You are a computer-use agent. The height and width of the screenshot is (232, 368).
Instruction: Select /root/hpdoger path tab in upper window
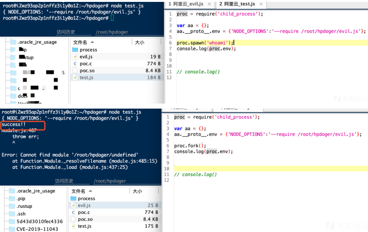tap(112, 32)
